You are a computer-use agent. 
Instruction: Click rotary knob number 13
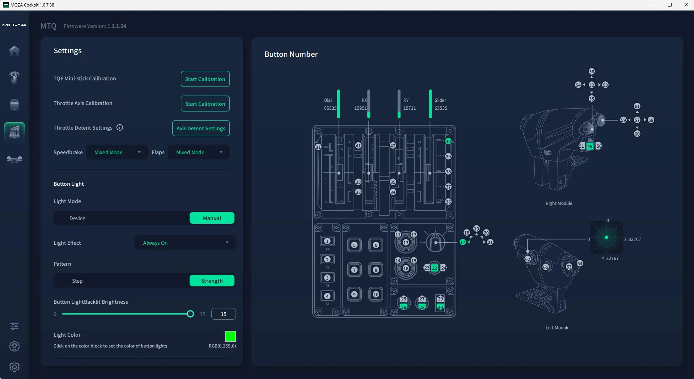(x=406, y=243)
